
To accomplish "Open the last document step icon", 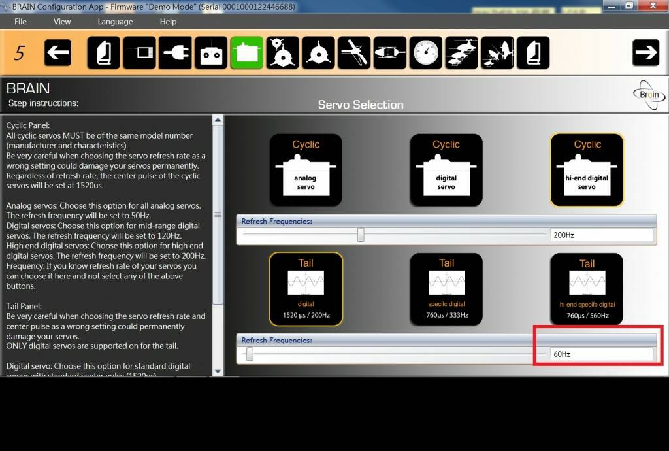I will (533, 52).
